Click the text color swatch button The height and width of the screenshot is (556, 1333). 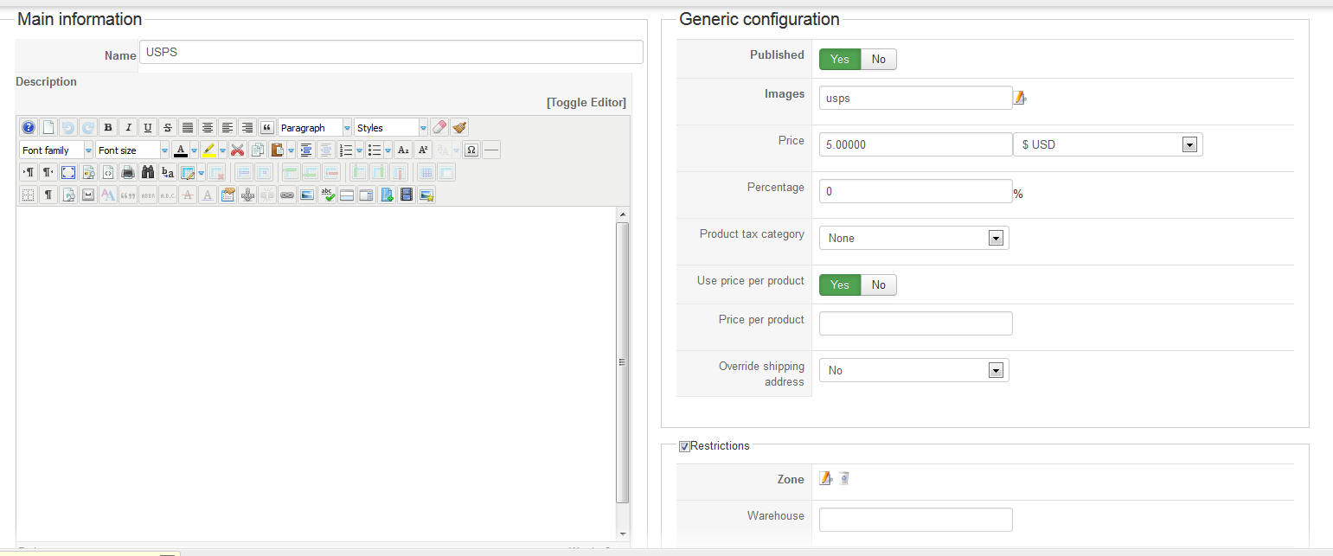pos(180,150)
